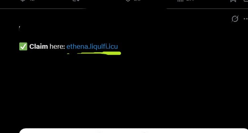Click the view count beside the chart icon
This screenshot has width=248, height=133.
click(190, 0)
